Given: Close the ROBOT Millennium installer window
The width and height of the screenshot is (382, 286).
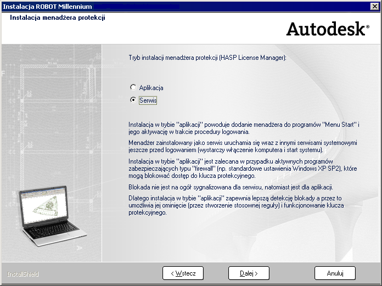Looking at the screenshot, I should tap(374, 7).
